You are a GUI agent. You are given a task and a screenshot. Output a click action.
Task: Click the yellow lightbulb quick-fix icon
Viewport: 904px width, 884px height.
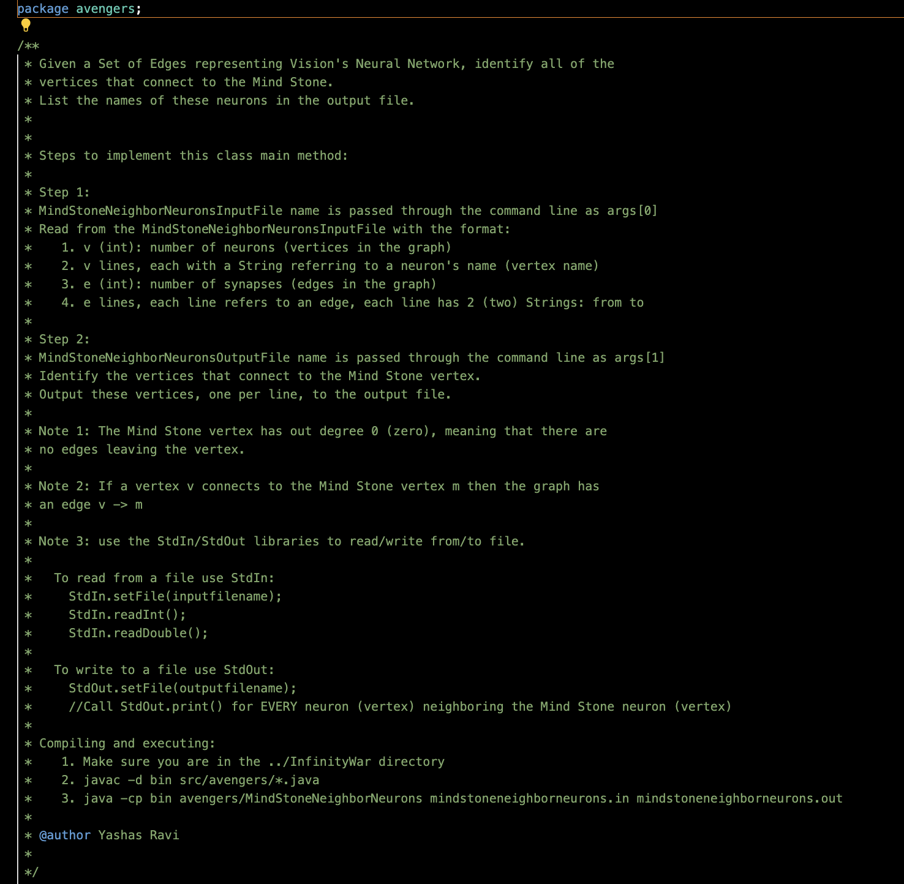click(26, 25)
